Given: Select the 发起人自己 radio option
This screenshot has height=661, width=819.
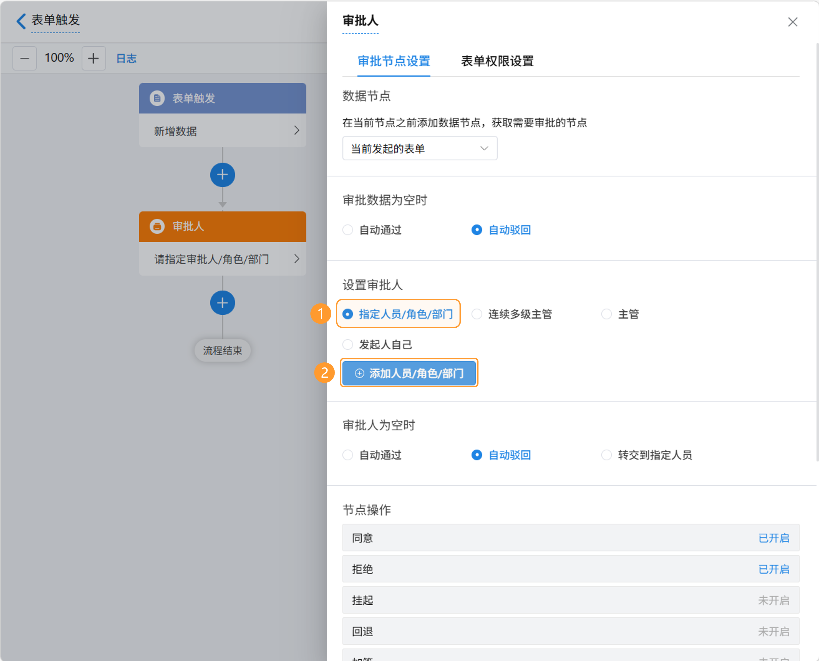Looking at the screenshot, I should click(x=348, y=344).
